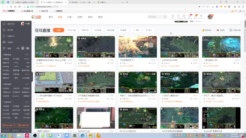Click 我的订阅 in 360 bar

click(x=43, y=11)
